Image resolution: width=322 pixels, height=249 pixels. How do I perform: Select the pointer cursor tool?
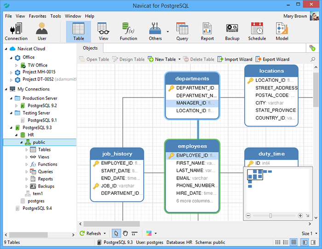[x=116, y=233]
